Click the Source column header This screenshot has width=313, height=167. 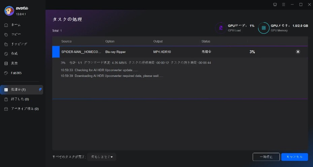point(66,41)
